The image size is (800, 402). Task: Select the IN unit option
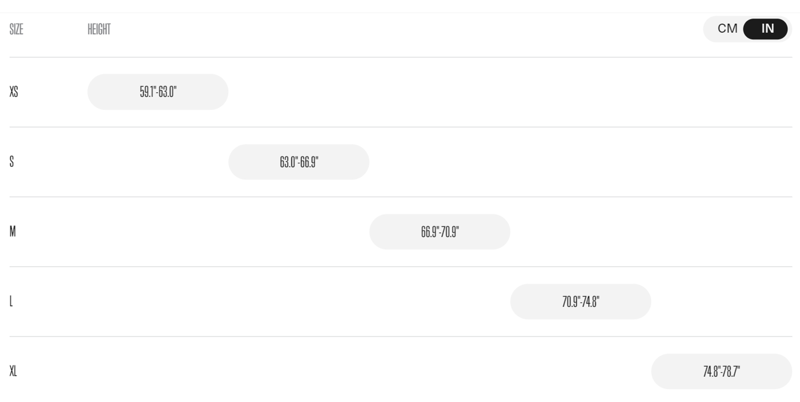(766, 29)
